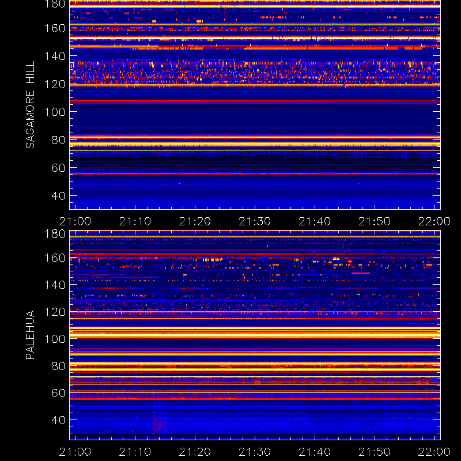
Task: Select the 100 tick label on Sagamore Hill plot
Action: pyautogui.click(x=55, y=112)
